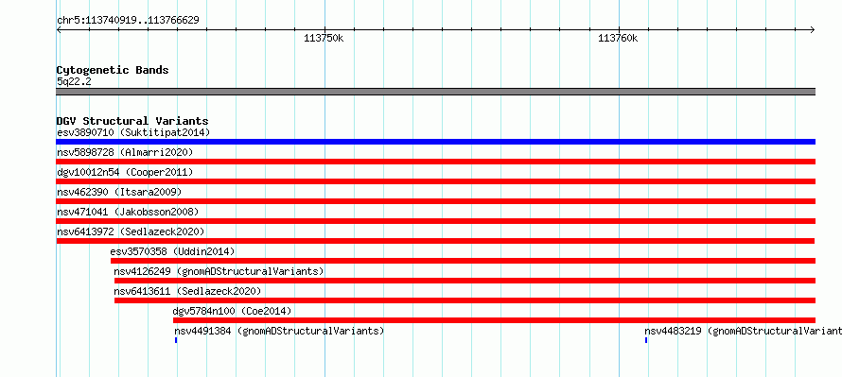Click the nsv6413972 (Sedlazeck2020) label
The image size is (842, 377).
[131, 231]
